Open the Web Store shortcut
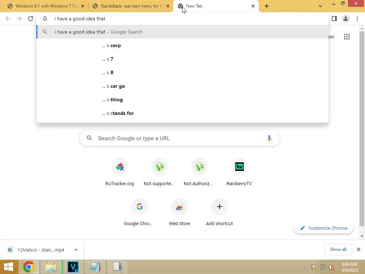 (x=180, y=213)
